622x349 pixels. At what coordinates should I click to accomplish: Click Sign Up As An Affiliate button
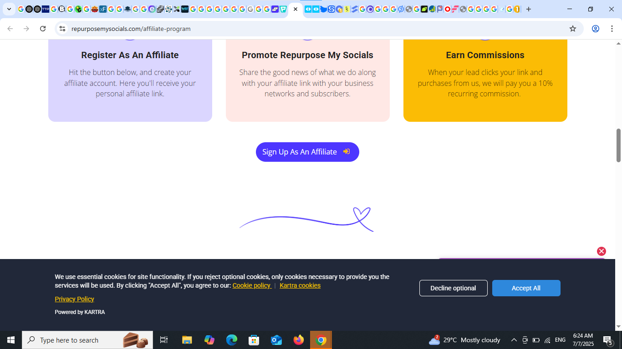(x=307, y=152)
